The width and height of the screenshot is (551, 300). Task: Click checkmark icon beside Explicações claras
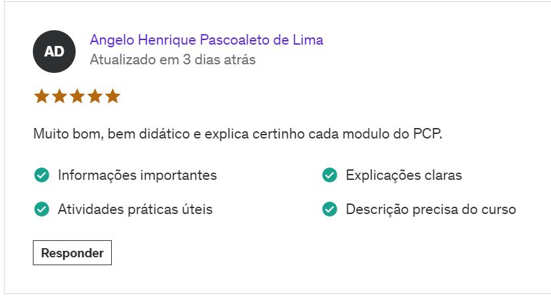coord(329,175)
